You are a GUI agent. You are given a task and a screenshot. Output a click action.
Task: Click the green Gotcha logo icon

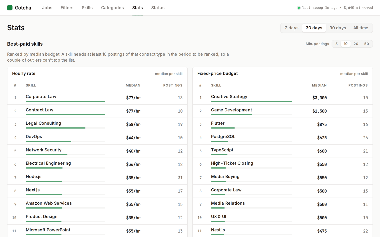tap(10, 8)
